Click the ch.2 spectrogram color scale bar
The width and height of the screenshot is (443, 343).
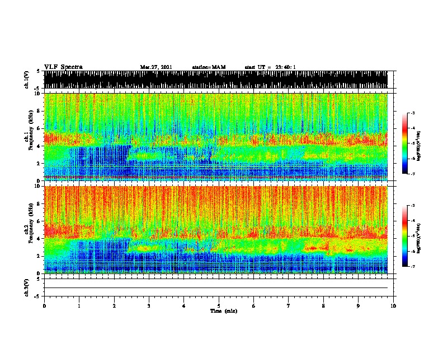pos(404,236)
